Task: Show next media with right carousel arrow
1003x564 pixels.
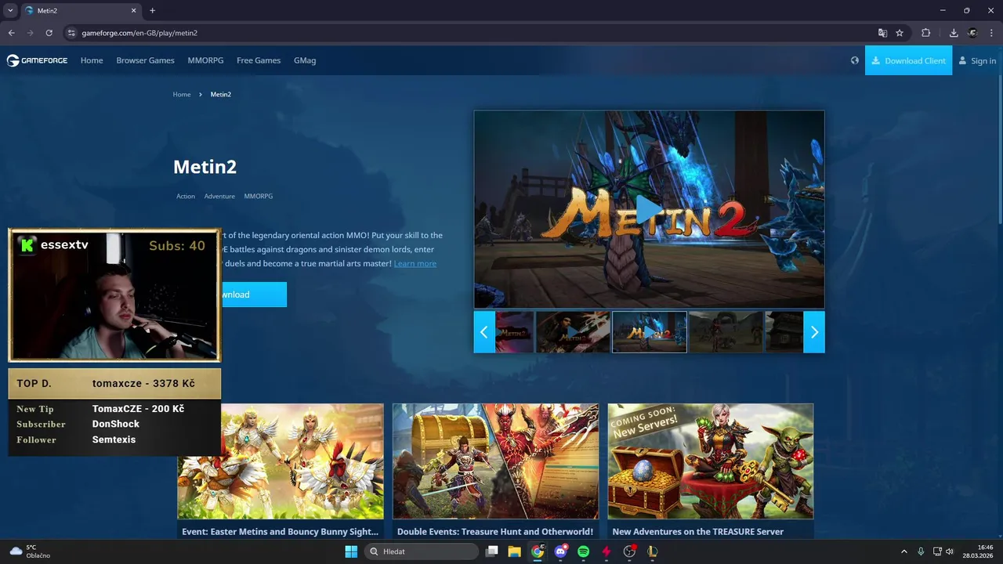Action: (814, 332)
